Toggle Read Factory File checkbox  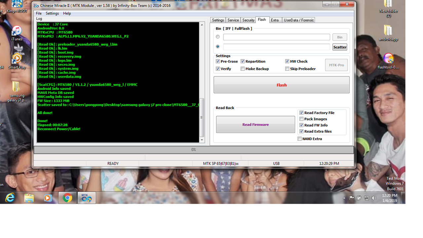click(301, 113)
